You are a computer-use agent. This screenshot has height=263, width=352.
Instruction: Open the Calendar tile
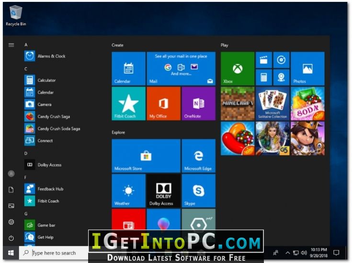129,68
